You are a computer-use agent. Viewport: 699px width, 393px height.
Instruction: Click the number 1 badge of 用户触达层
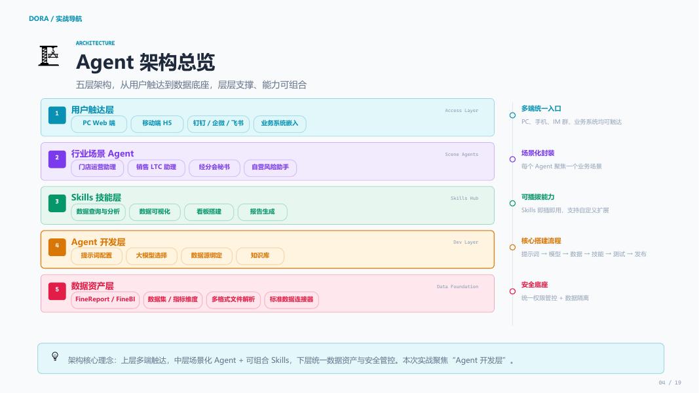[57, 115]
